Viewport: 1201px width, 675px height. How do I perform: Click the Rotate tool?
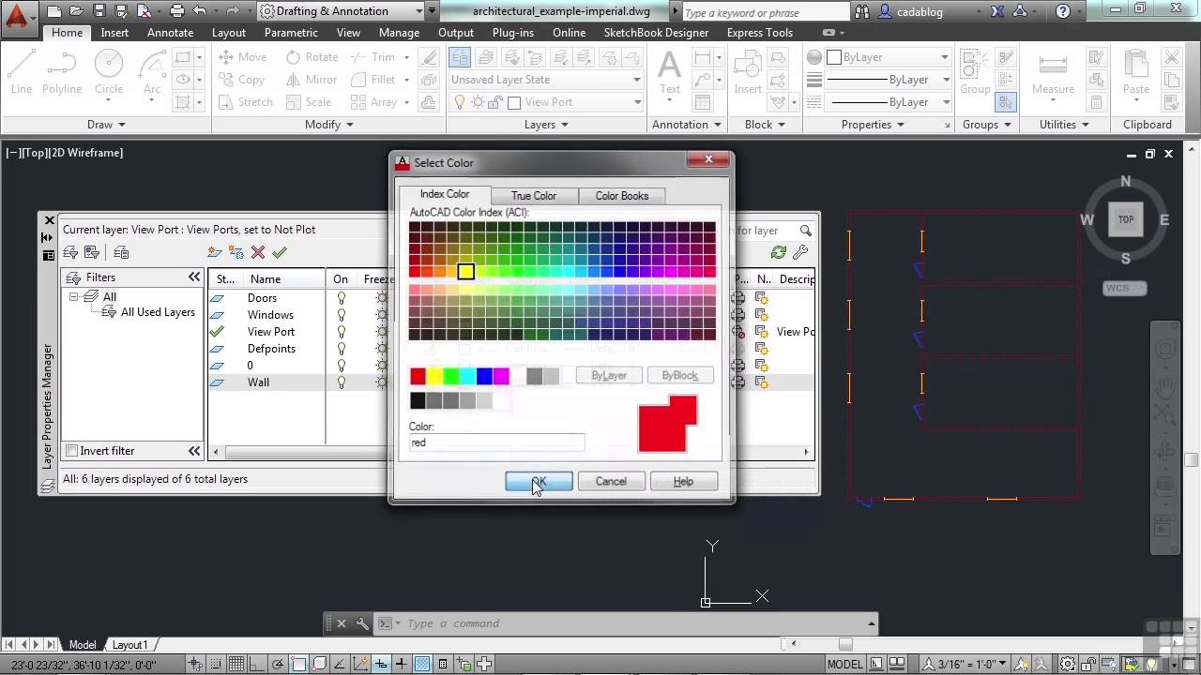click(x=312, y=57)
